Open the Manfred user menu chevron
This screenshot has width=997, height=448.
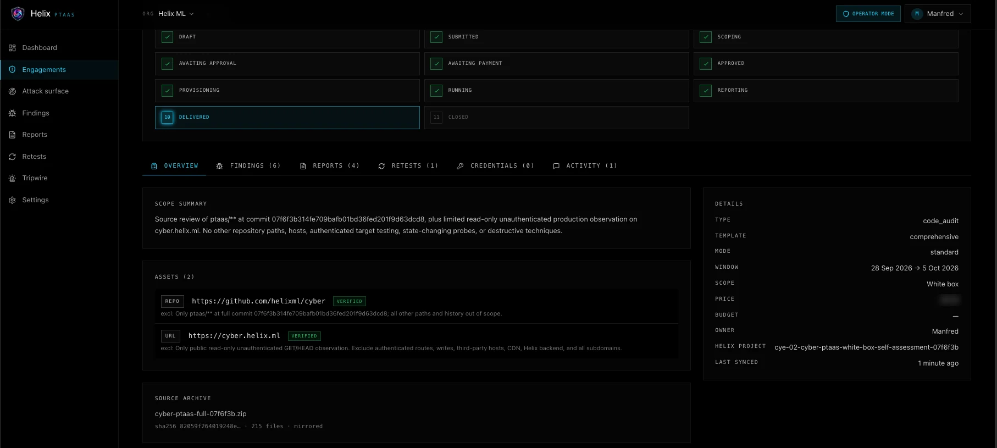click(x=961, y=14)
